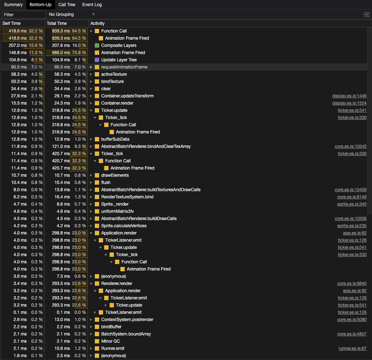This screenshot has width=372, height=360.
Task: Click purple Update Layer Tree swatch
Action: pos(97,60)
